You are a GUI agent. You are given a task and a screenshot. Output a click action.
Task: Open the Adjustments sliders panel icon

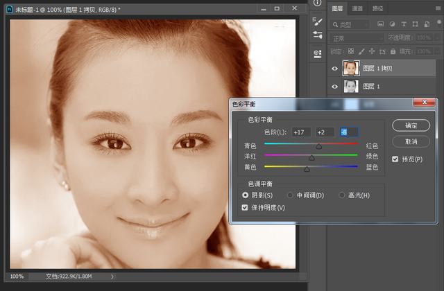tap(318, 35)
